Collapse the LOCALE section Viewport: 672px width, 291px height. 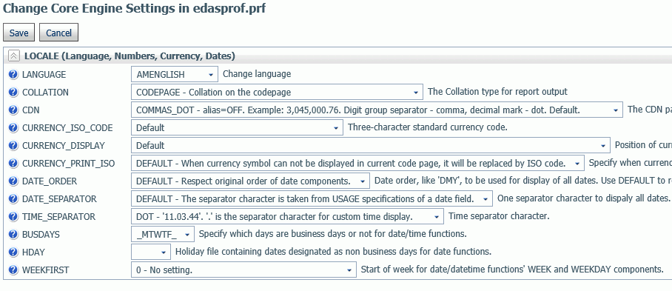[x=14, y=56]
